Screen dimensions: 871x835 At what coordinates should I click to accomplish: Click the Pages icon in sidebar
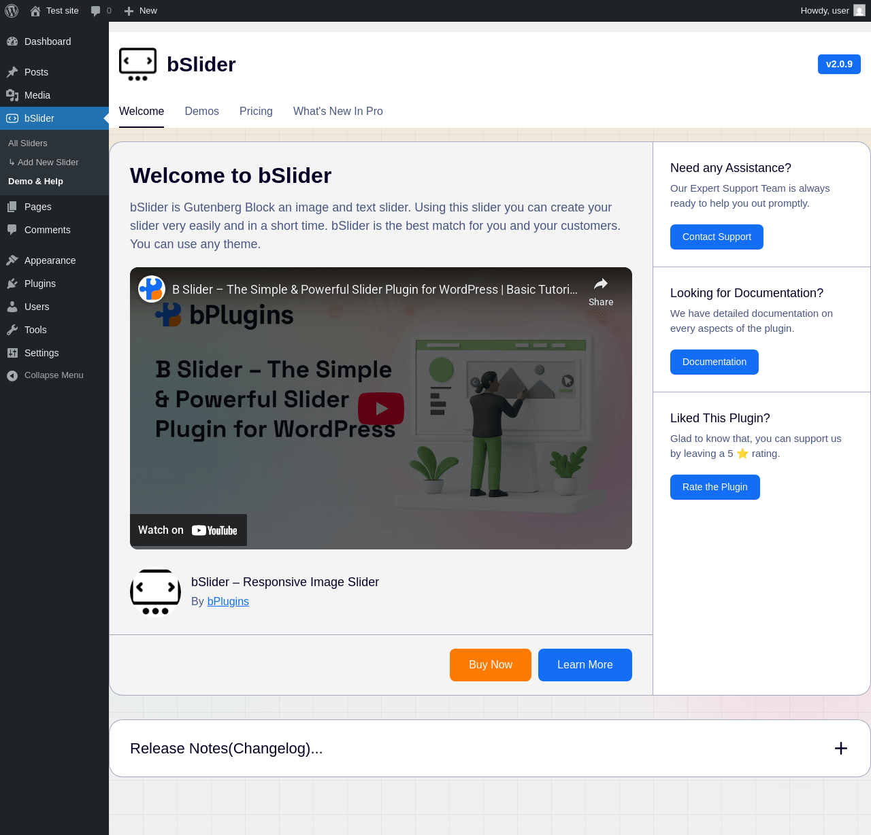click(12, 207)
